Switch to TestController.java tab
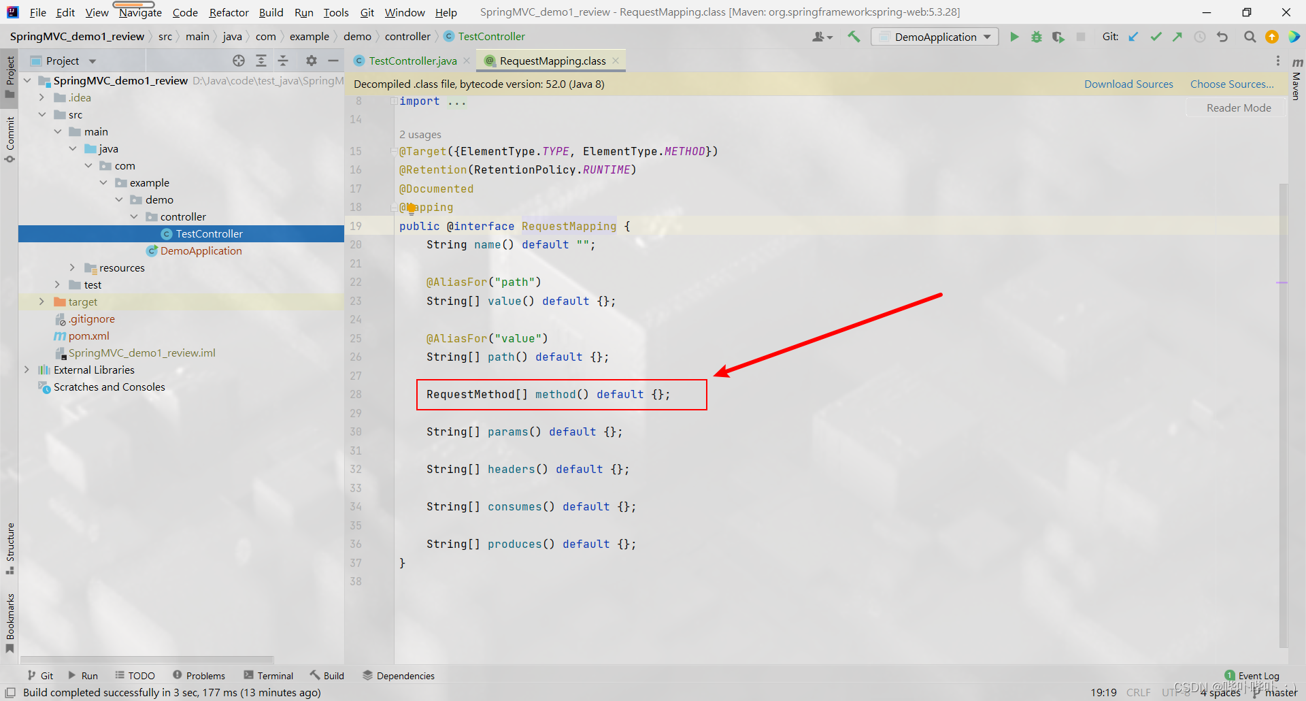The width and height of the screenshot is (1306, 701). click(x=412, y=61)
